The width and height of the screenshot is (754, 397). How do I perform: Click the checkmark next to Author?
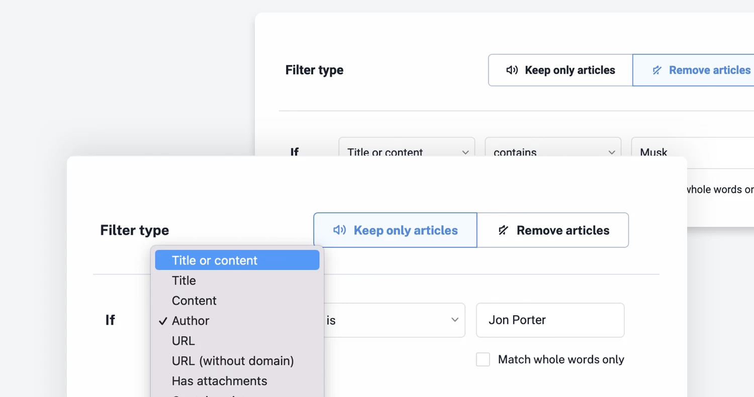(x=163, y=321)
